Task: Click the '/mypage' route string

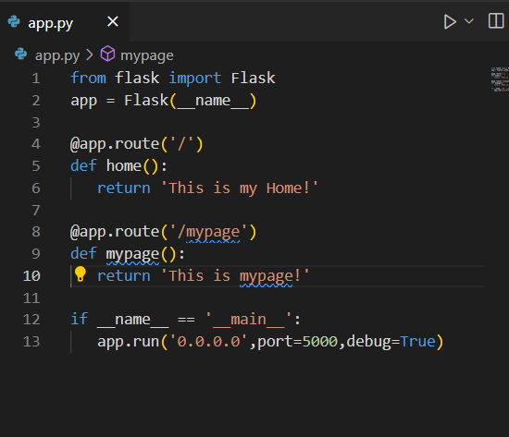Action: [209, 232]
